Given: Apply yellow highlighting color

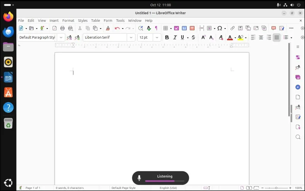Looking at the screenshot, I should coord(241,37).
